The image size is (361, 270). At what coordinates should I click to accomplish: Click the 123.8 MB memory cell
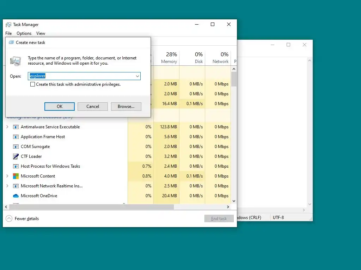pyautogui.click(x=166, y=127)
